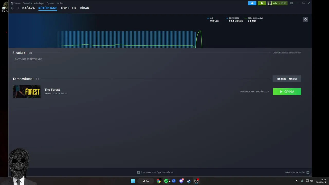Click the vidar profile avatar in the title bar
329x185 pixels.
(x=270, y=3)
